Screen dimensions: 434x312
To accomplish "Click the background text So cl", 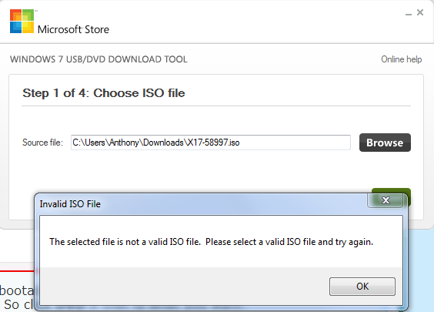I will tap(18, 304).
